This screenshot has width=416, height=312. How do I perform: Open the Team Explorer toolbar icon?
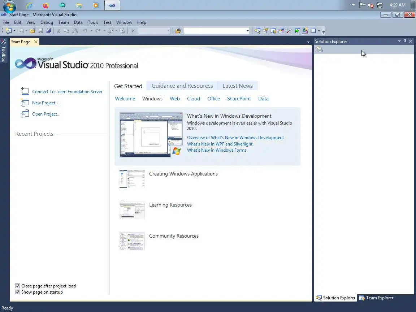pos(273,31)
